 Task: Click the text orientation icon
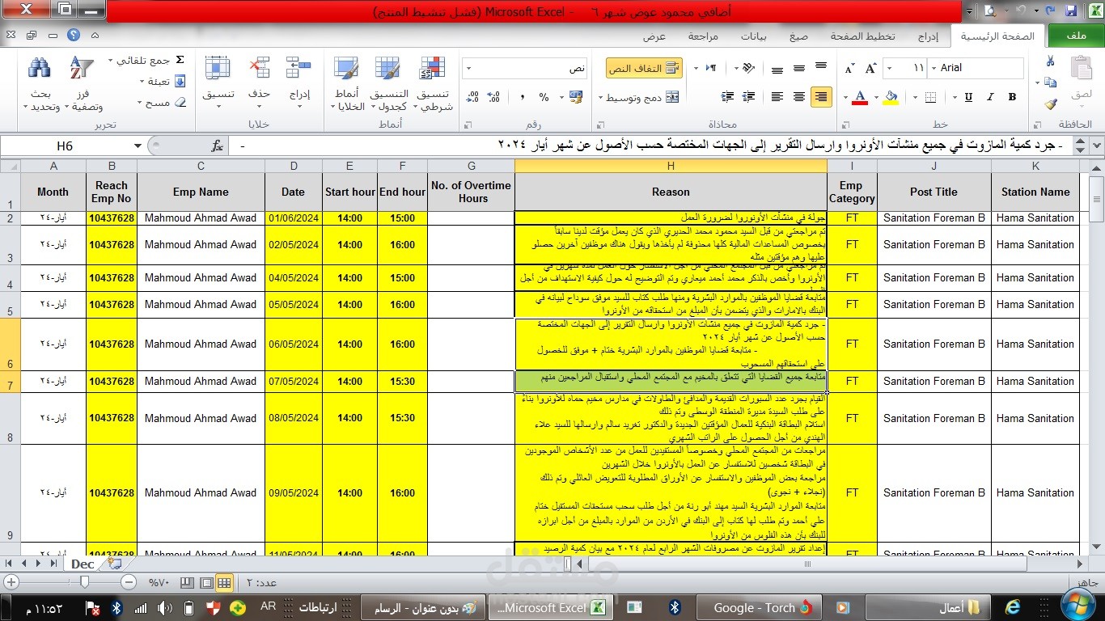[x=749, y=68]
